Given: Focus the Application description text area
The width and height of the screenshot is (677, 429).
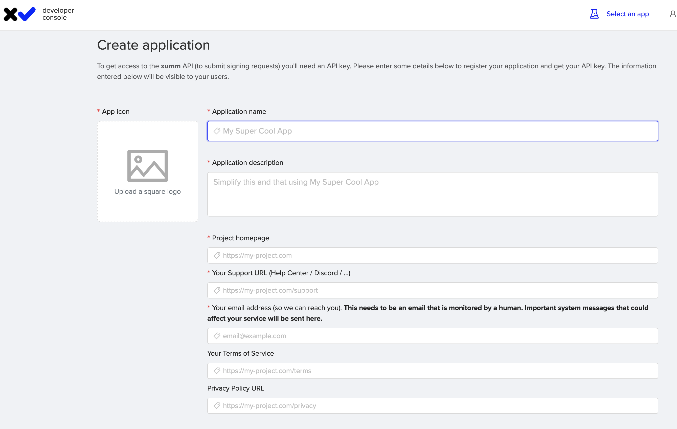Looking at the screenshot, I should 432,194.
